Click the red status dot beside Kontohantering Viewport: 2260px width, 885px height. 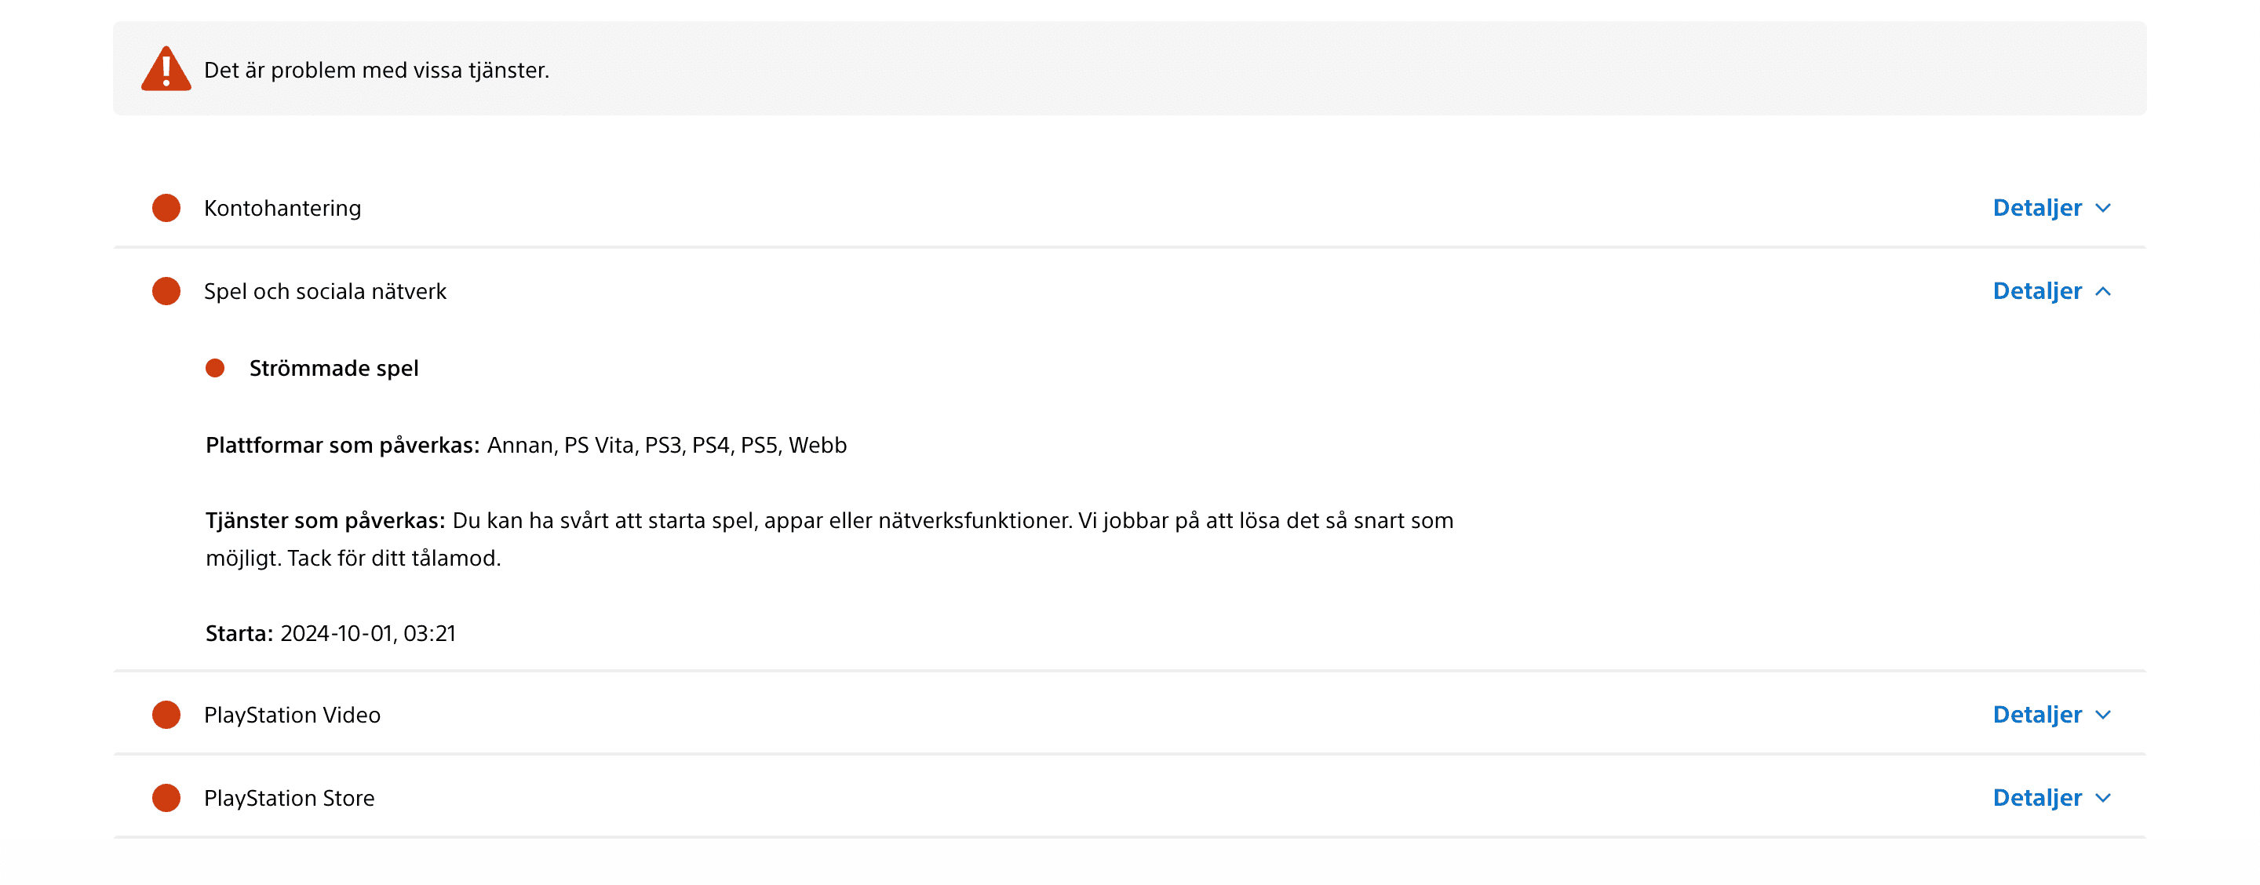click(166, 208)
